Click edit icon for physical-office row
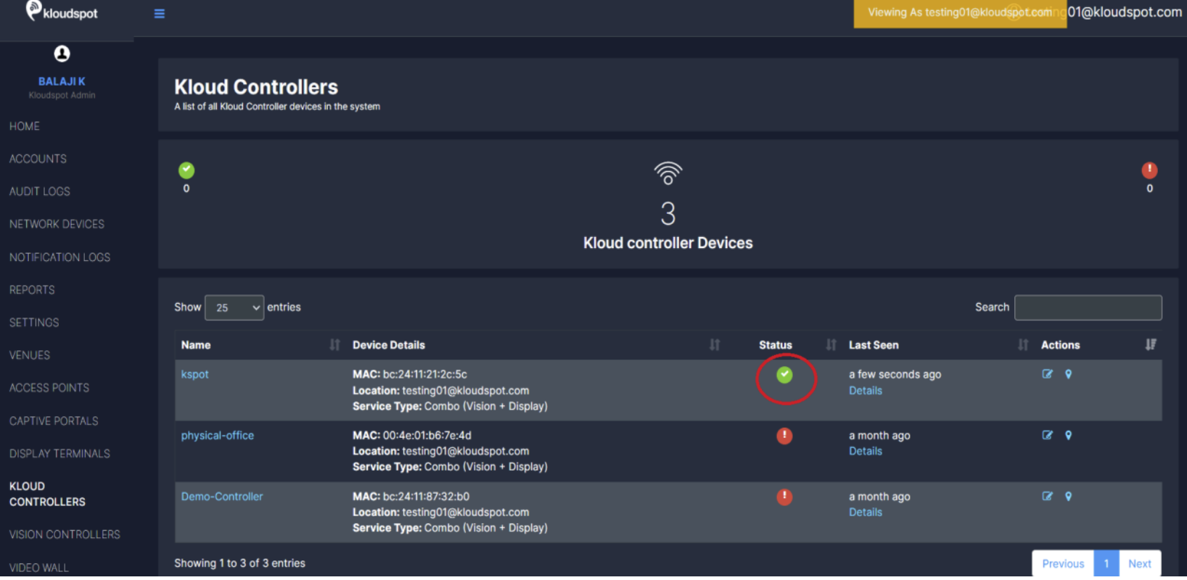Image resolution: width=1187 pixels, height=580 pixels. pos(1047,435)
